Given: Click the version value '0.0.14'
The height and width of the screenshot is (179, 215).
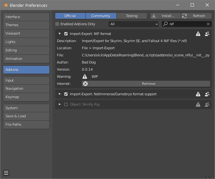Looking at the screenshot, I should tap(87, 69).
